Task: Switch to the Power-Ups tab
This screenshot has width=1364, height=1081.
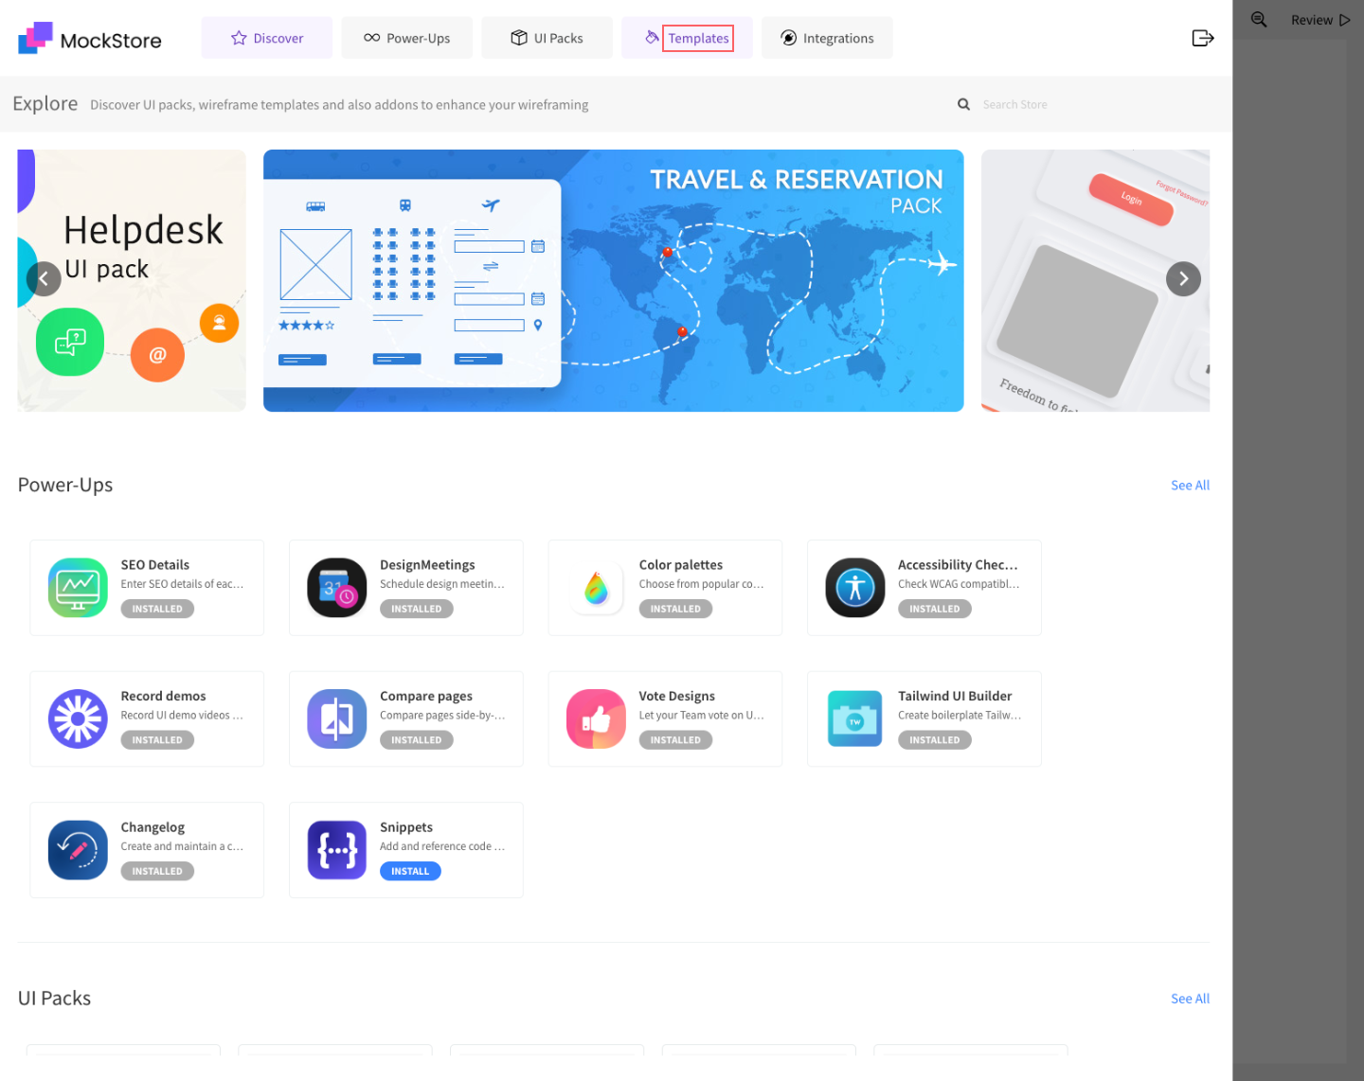Action: [x=406, y=39]
